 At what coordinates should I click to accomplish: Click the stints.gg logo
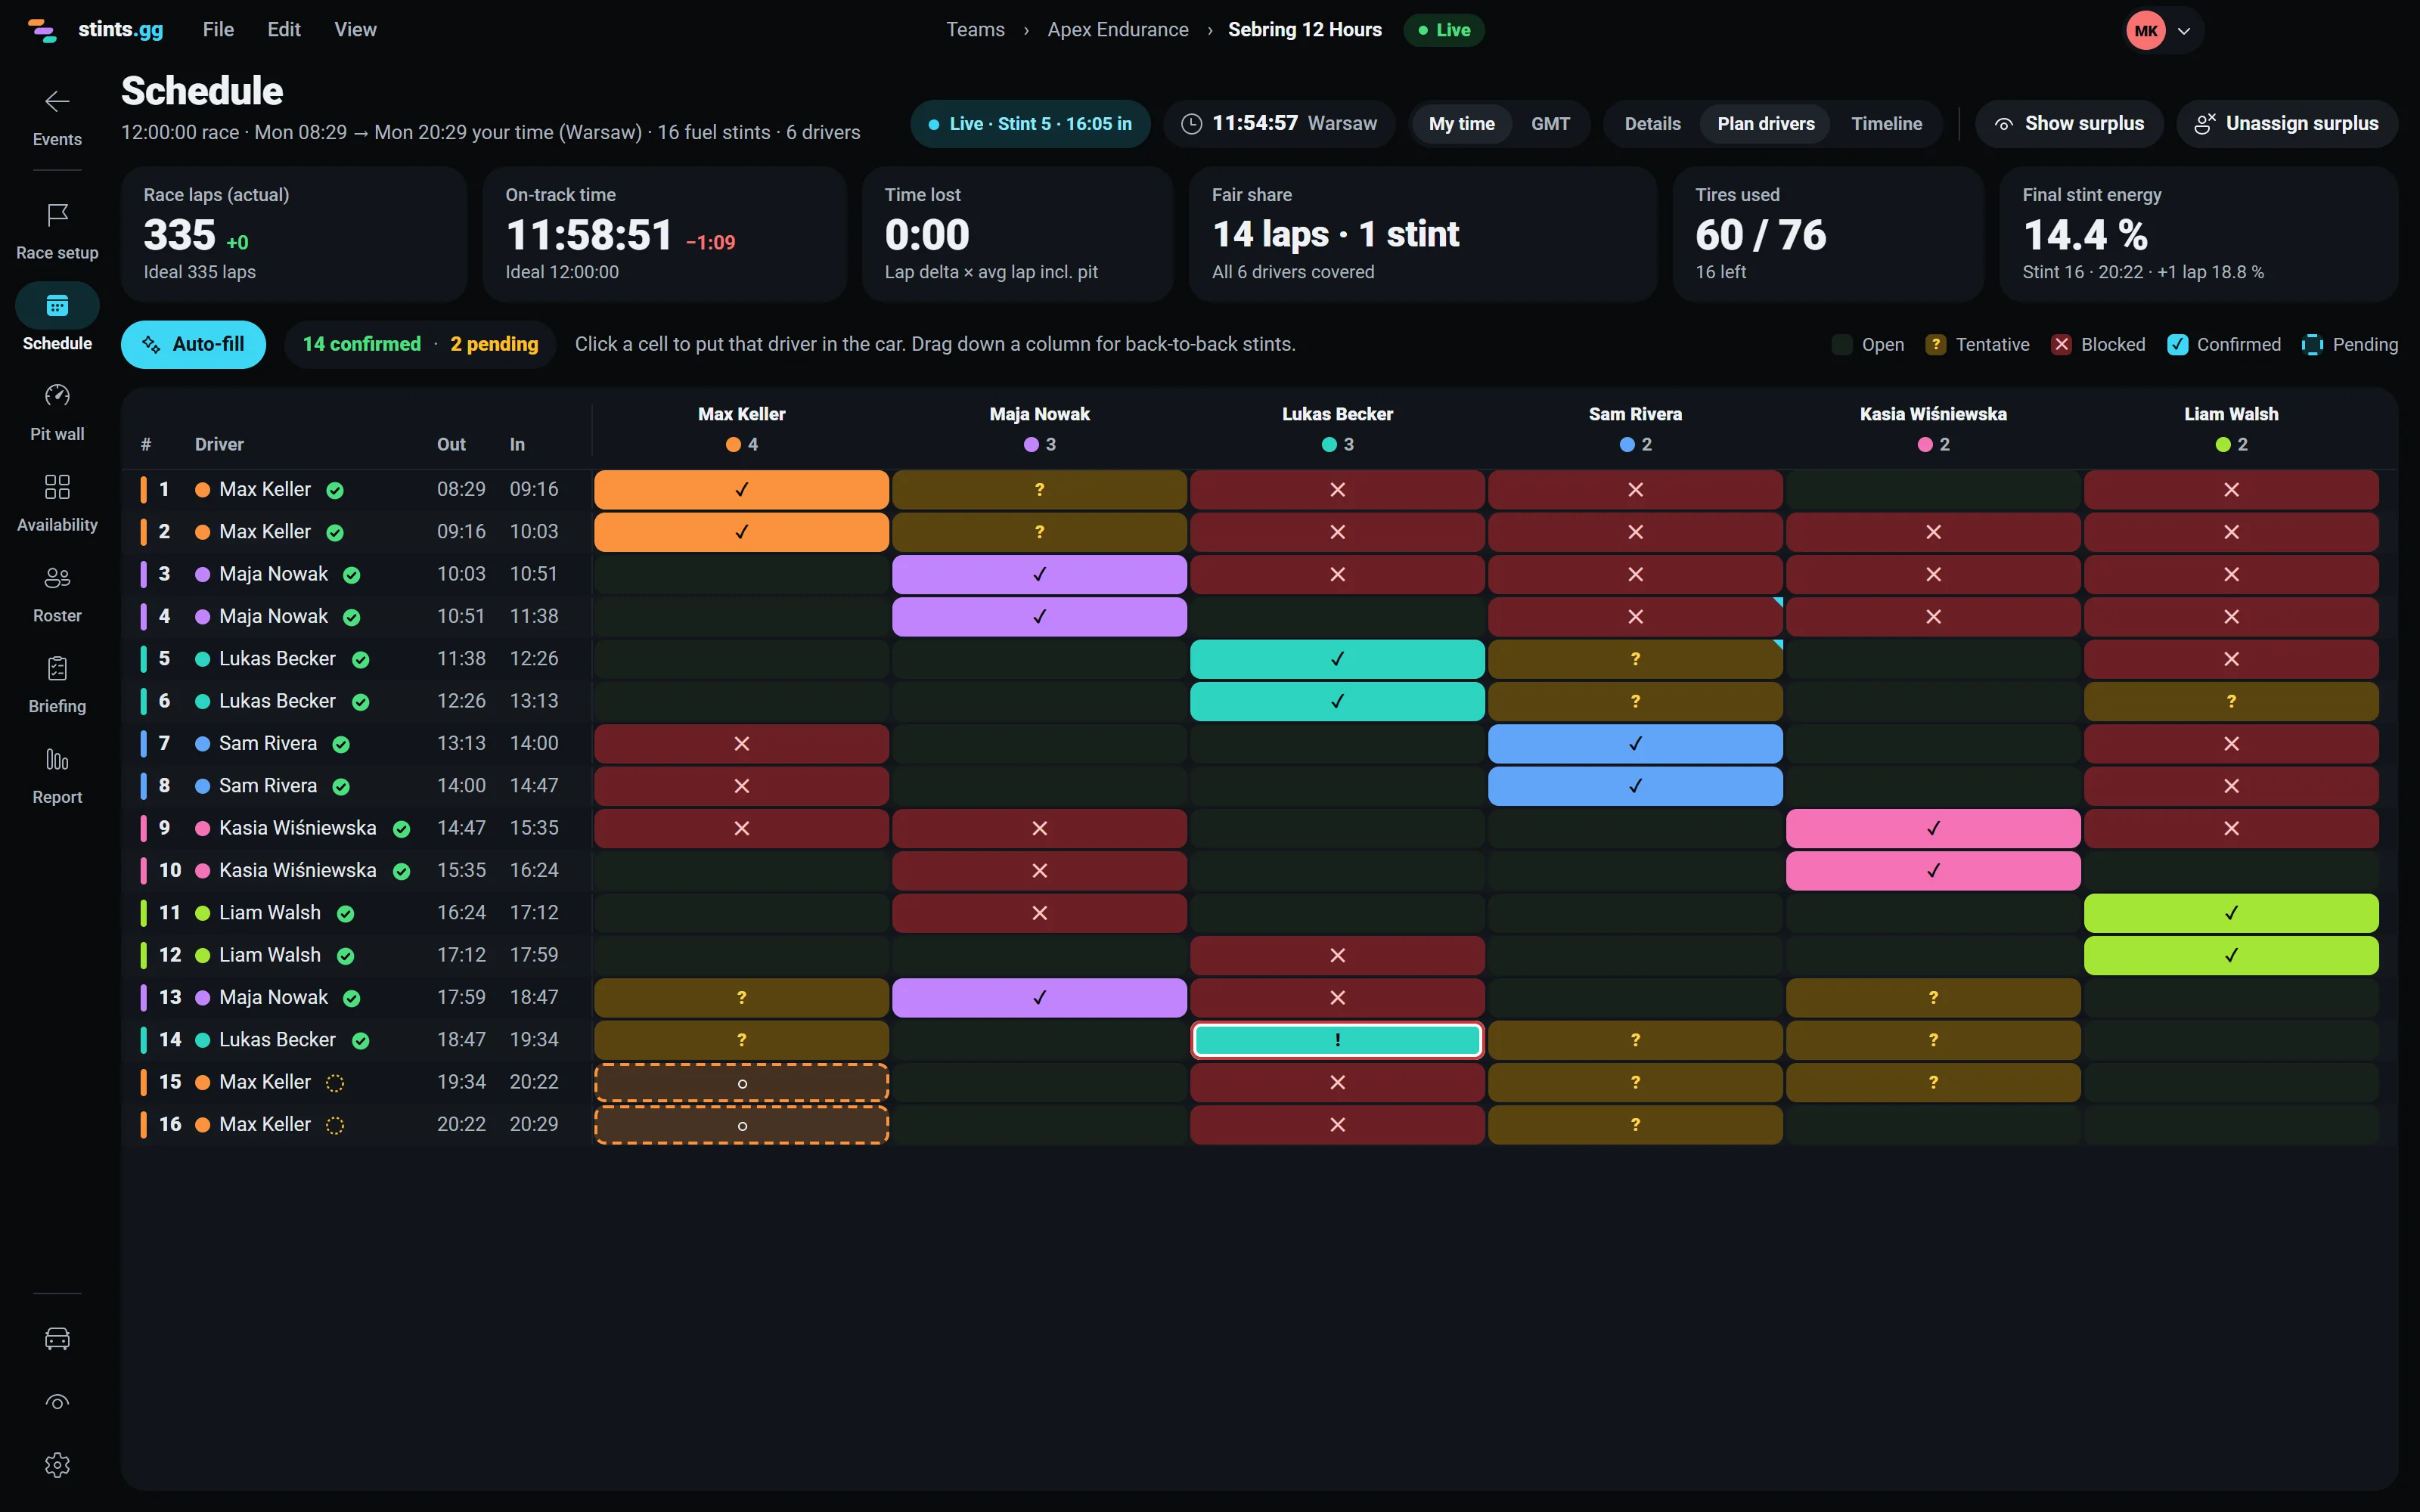[96, 30]
